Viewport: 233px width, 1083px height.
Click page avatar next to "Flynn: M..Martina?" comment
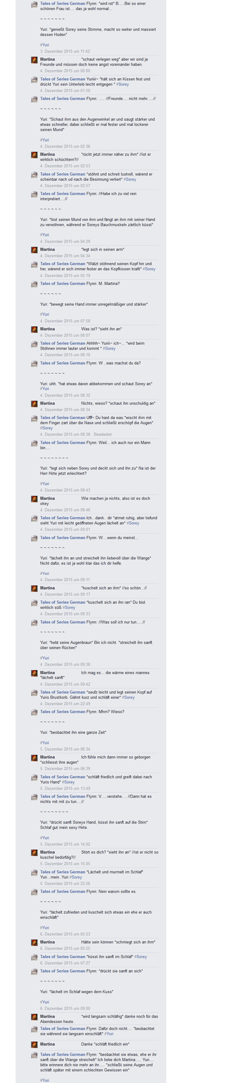34,284
